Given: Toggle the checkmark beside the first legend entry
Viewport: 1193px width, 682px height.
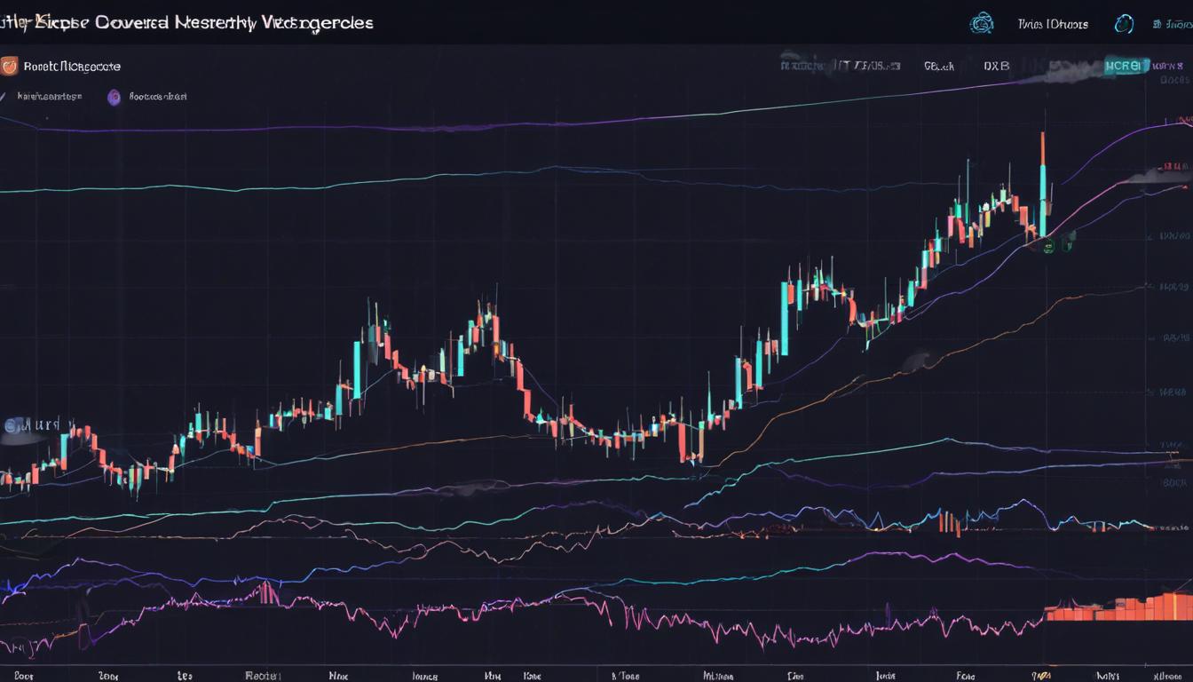Looking at the screenshot, I should (4, 97).
